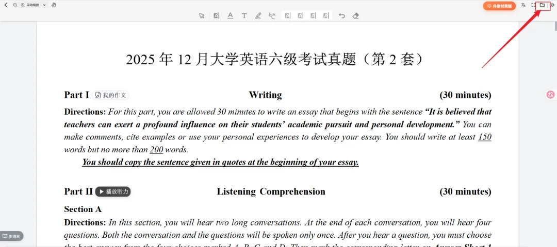Choose the freehand curve tool
This screenshot has height=247, width=557.
pyautogui.click(x=272, y=15)
